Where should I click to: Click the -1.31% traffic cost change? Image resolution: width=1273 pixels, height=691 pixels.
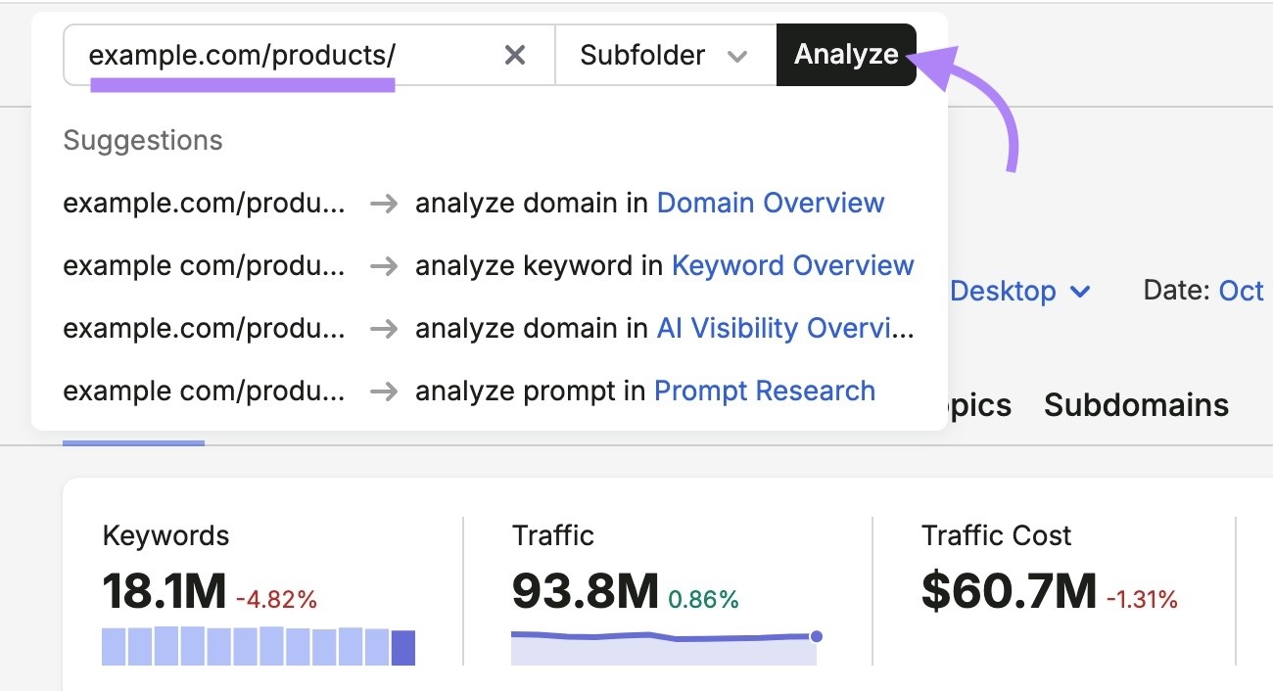coord(1142,599)
